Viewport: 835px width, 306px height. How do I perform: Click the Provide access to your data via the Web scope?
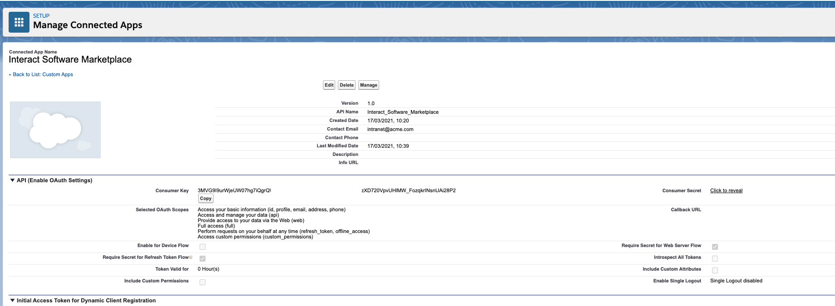pos(251,220)
